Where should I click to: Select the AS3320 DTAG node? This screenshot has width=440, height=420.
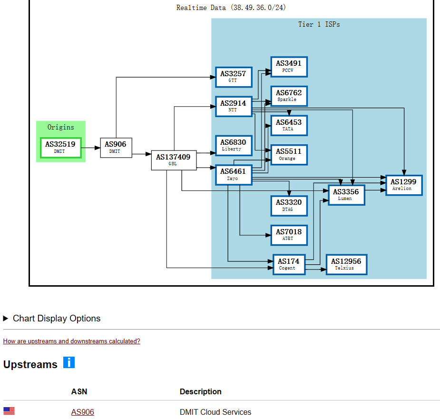289,206
